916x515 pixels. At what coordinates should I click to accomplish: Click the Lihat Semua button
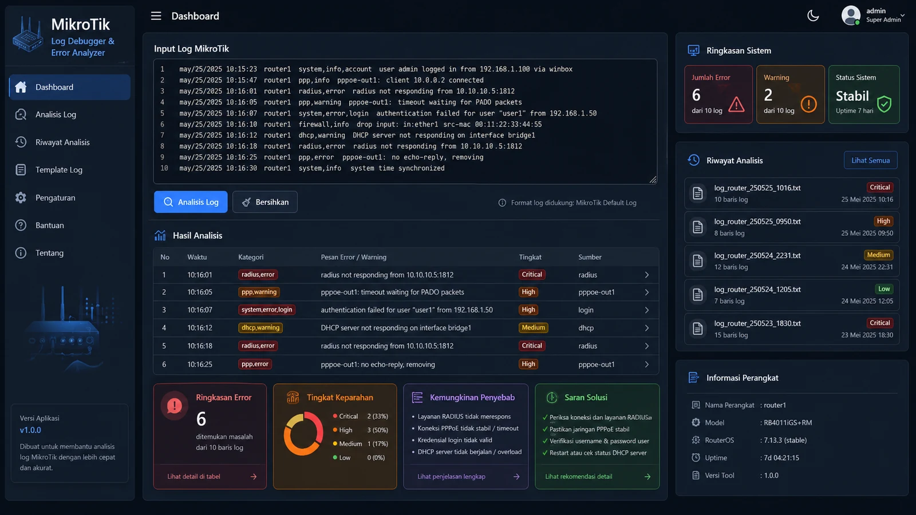870,160
